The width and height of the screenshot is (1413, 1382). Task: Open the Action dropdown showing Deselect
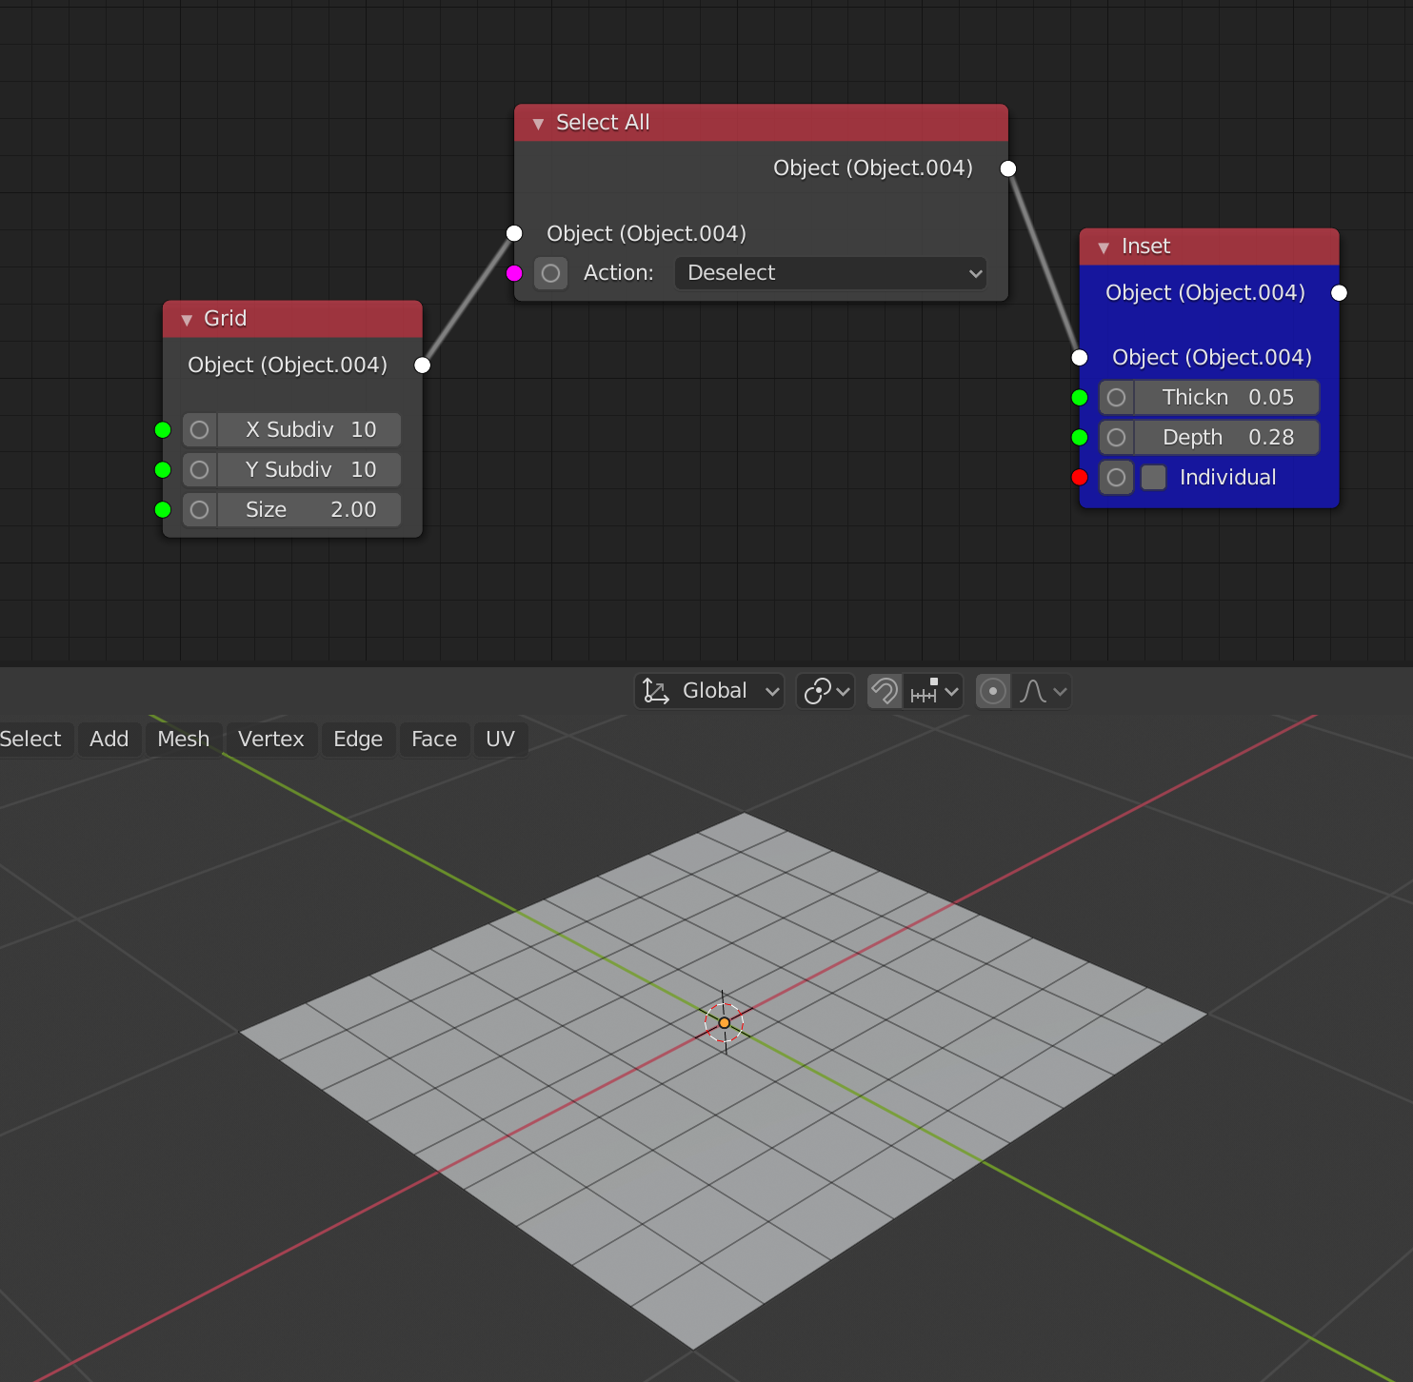[x=830, y=273]
